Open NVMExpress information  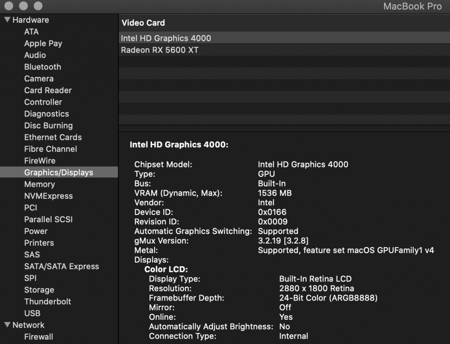(48, 196)
